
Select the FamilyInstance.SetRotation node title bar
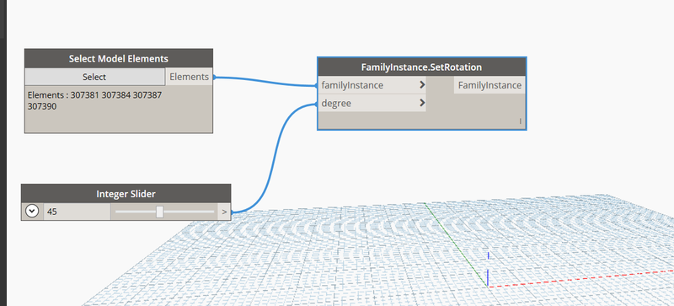point(422,67)
